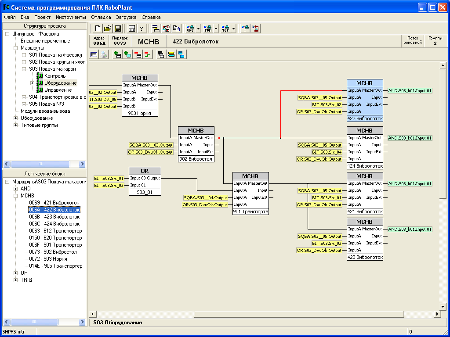The height and width of the screenshot is (337, 450).
Task: Click the copy documents toolbar icon
Action: (177, 29)
